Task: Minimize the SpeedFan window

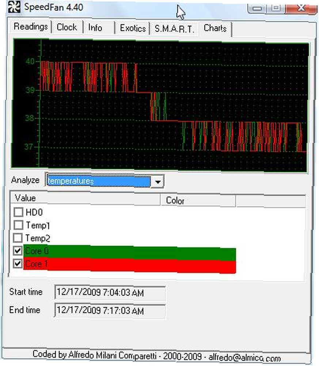Action: [x=257, y=8]
